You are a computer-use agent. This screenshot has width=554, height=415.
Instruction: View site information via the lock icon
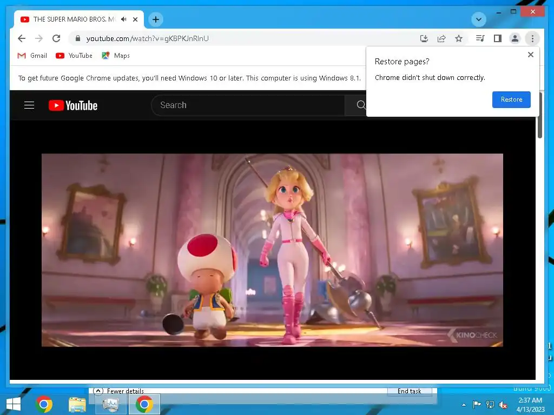pyautogui.click(x=78, y=38)
